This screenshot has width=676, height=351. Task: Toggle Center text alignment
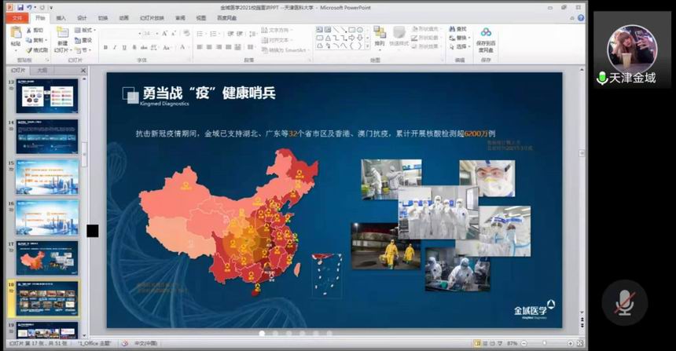[209, 47]
